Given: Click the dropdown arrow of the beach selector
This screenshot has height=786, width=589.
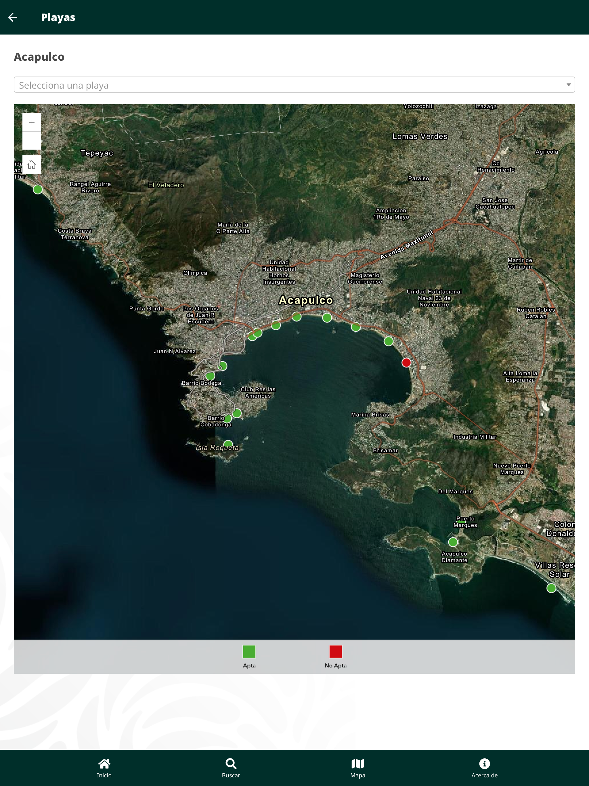Looking at the screenshot, I should click(568, 85).
